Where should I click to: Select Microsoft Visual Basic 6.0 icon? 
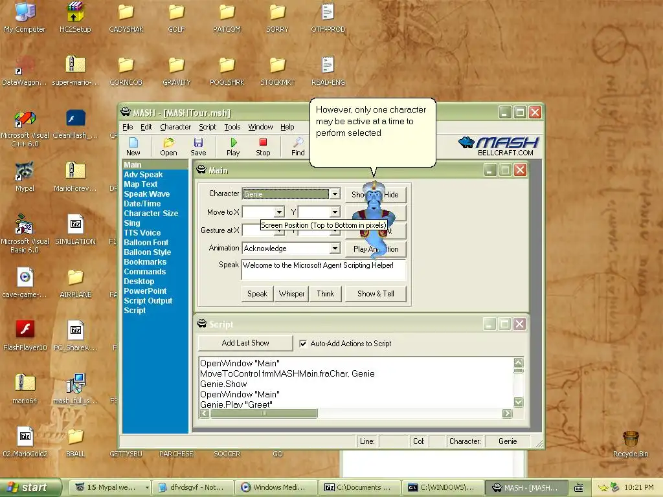tap(25, 225)
